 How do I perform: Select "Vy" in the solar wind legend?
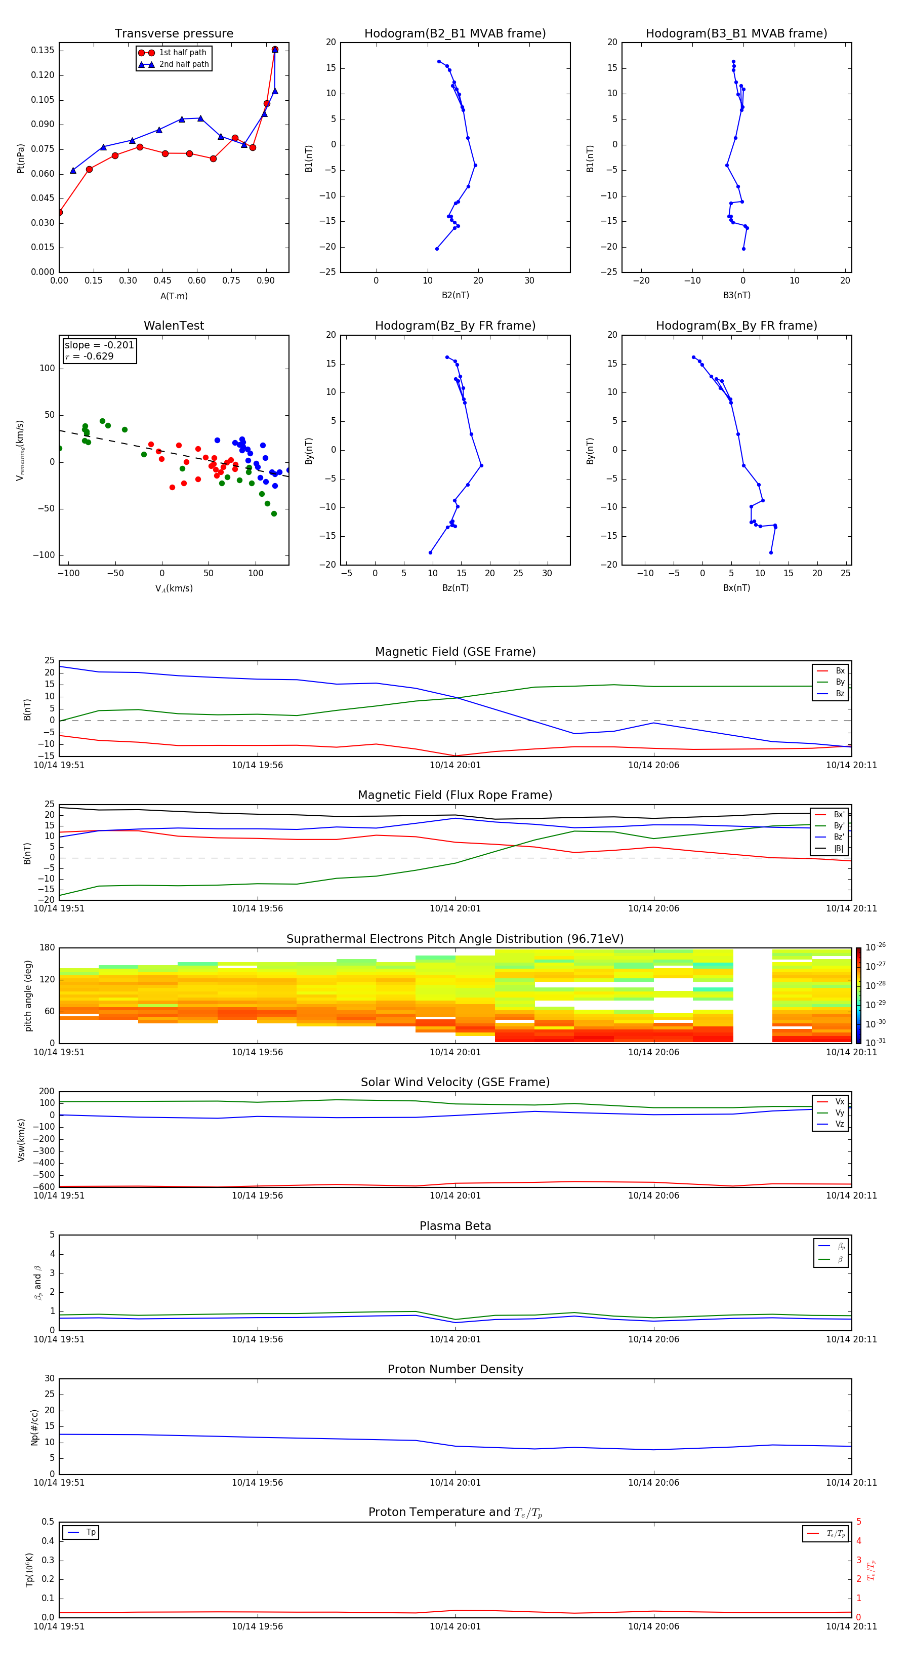click(831, 1113)
